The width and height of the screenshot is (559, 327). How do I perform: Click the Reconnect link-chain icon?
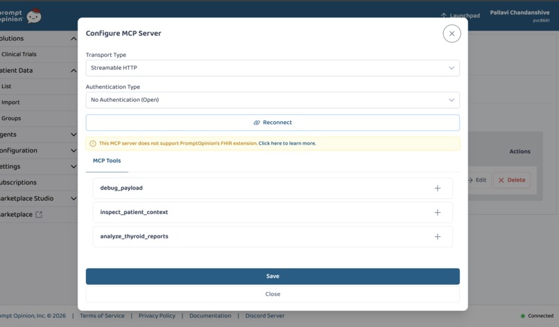(257, 123)
